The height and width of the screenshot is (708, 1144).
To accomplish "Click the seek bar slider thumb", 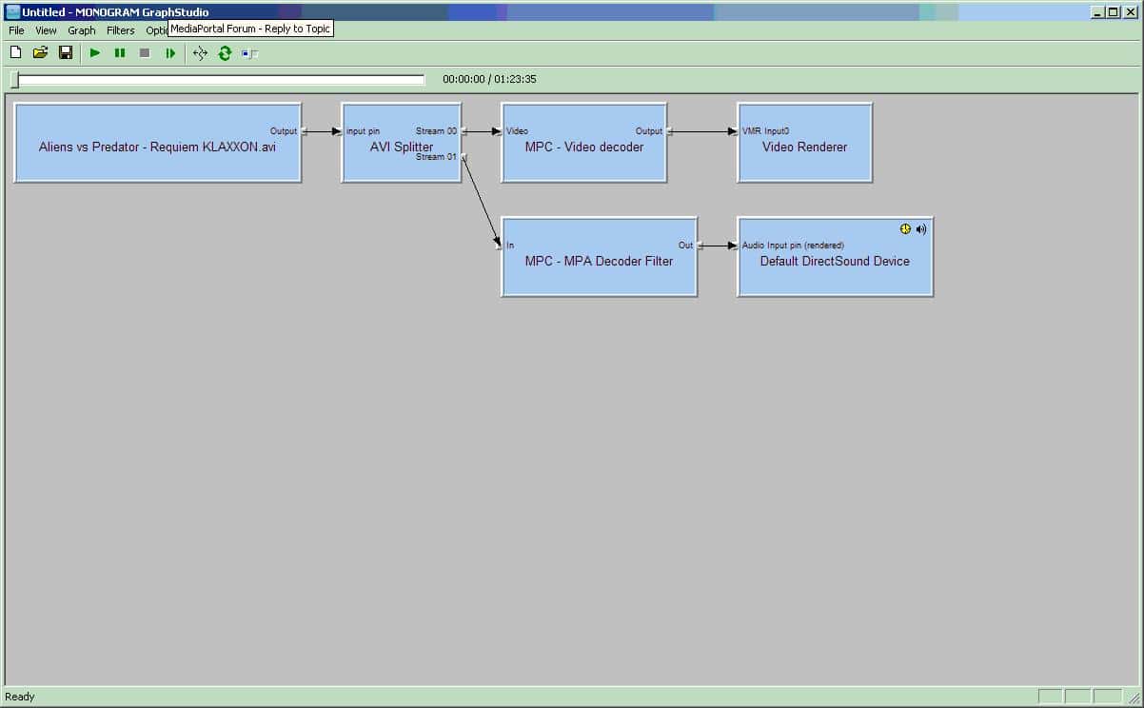I will 14,80.
